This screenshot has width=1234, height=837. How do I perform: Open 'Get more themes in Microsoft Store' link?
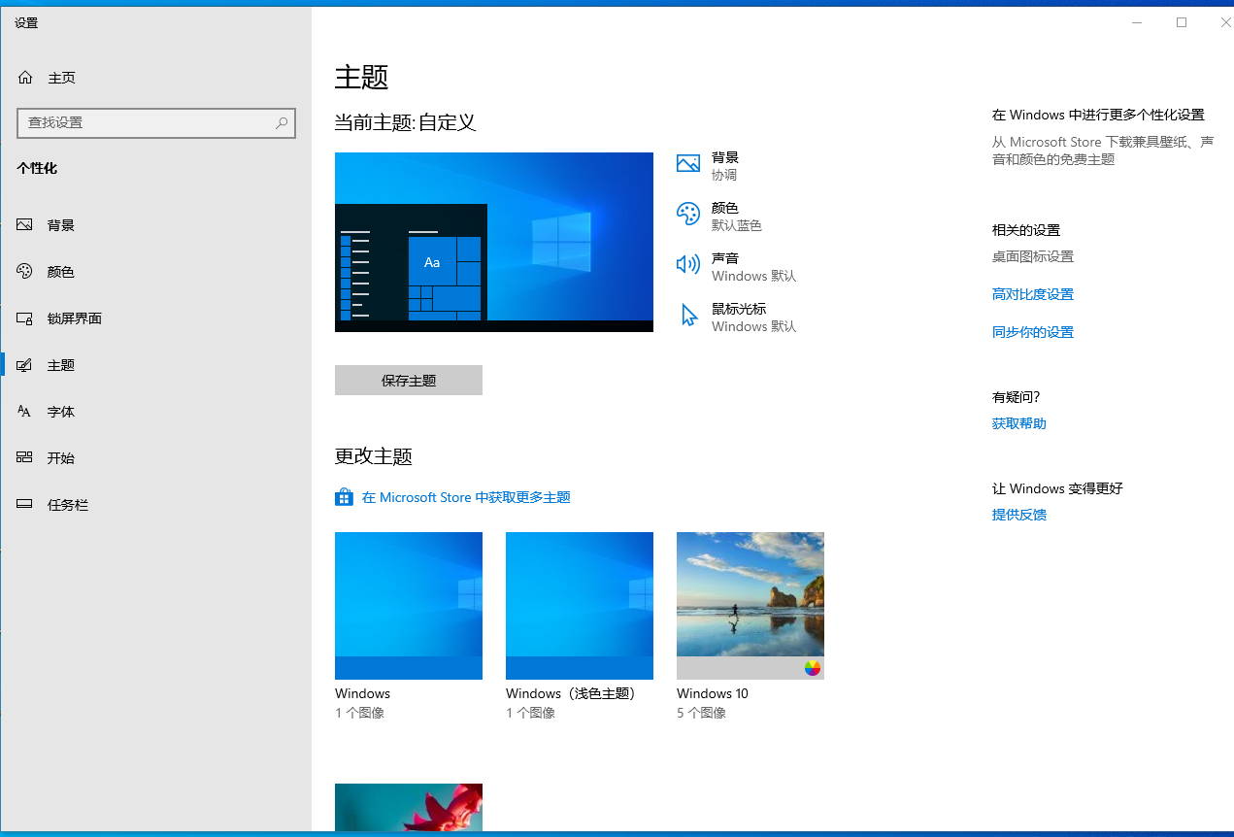tap(466, 497)
